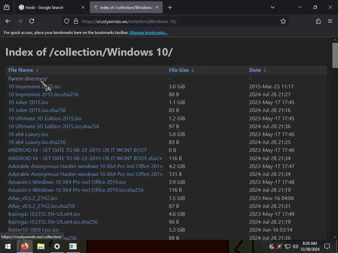Download 18 x64 Luxury.iso
Viewport: 338px width, 253px height.
pyautogui.click(x=28, y=134)
